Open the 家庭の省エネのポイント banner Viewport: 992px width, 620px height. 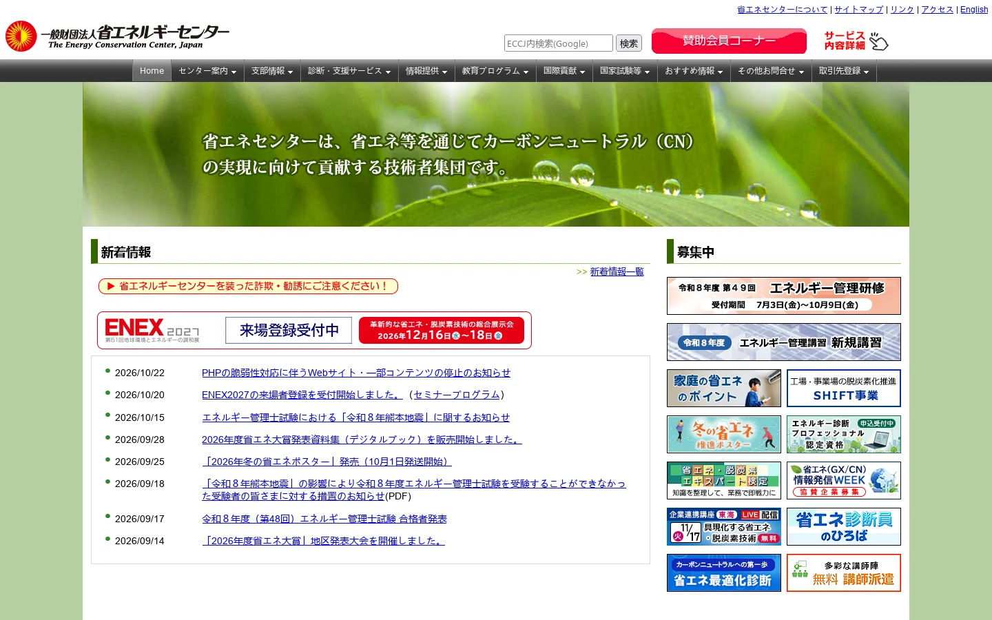pyautogui.click(x=724, y=388)
